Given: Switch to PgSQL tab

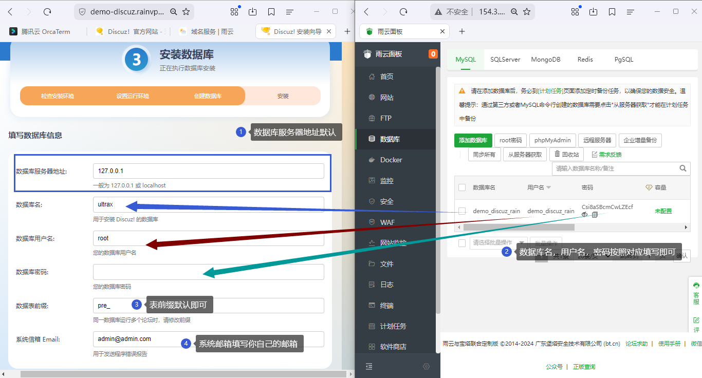Looking at the screenshot, I should point(624,60).
